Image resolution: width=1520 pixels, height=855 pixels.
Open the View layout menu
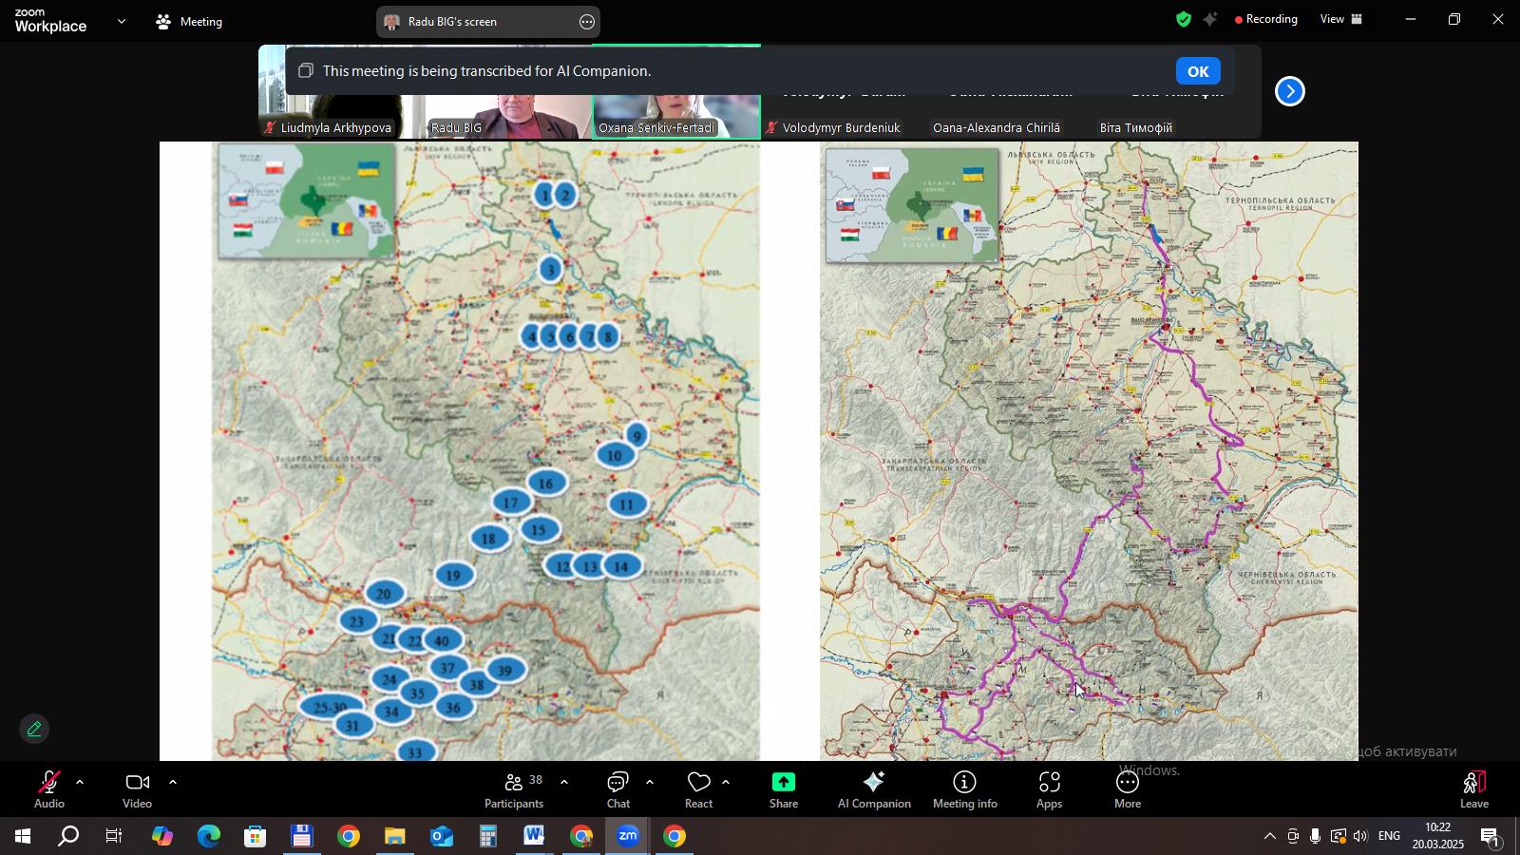pyautogui.click(x=1340, y=19)
